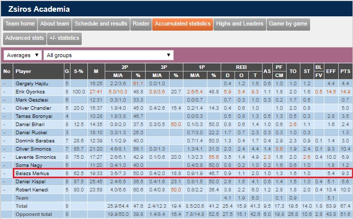The height and width of the screenshot is (219, 353).
Task: Open Levente Simonics player link
Action: click(x=35, y=157)
